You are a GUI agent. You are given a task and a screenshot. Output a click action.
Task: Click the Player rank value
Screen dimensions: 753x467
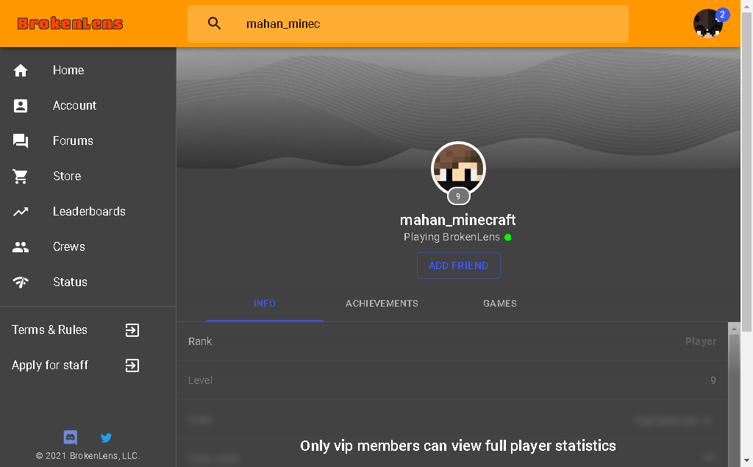pyautogui.click(x=701, y=341)
